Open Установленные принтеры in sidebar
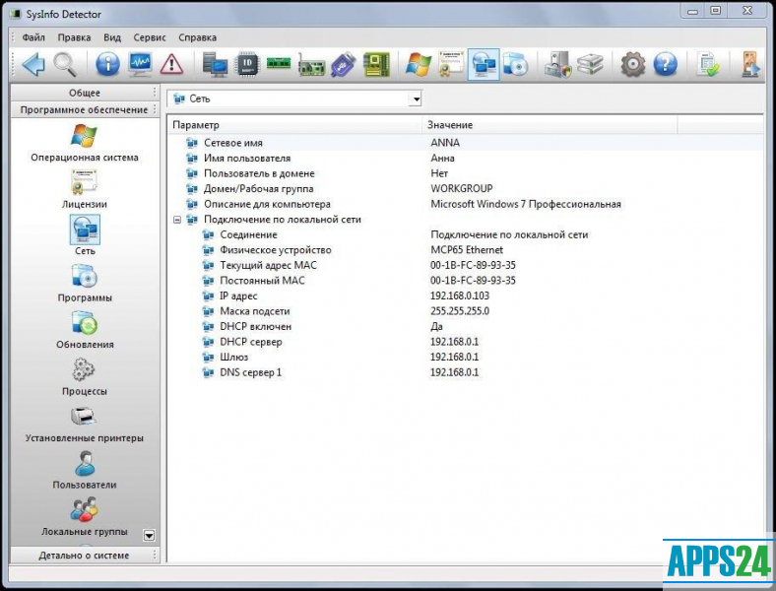 (85, 424)
